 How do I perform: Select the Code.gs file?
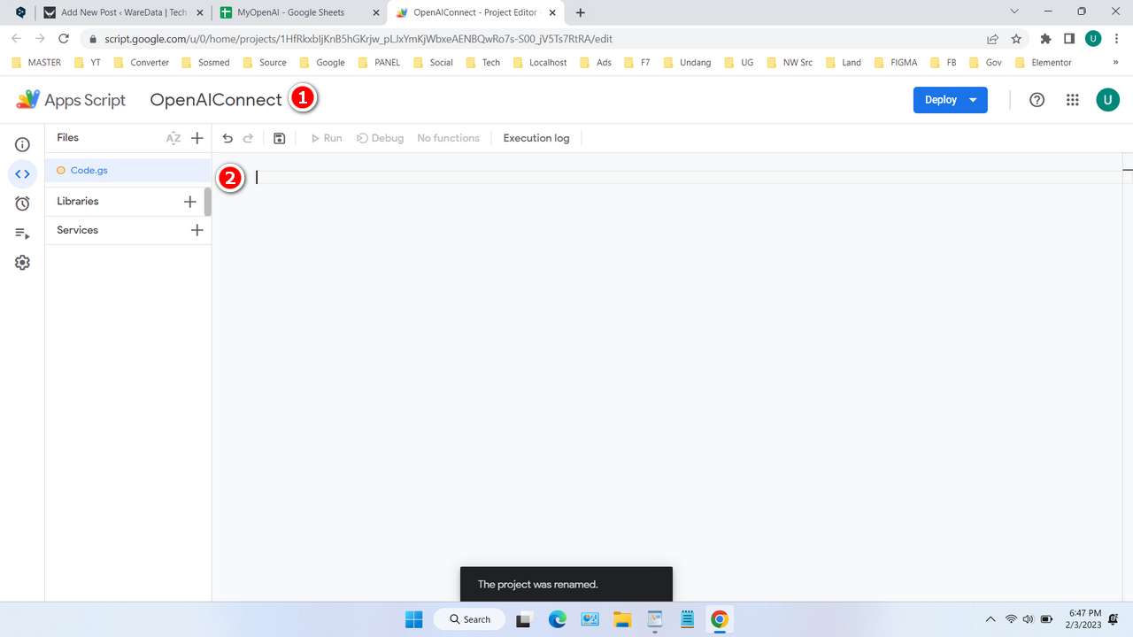pos(89,170)
